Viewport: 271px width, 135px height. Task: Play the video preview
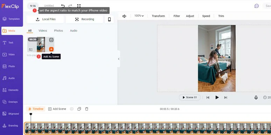coord(217,97)
